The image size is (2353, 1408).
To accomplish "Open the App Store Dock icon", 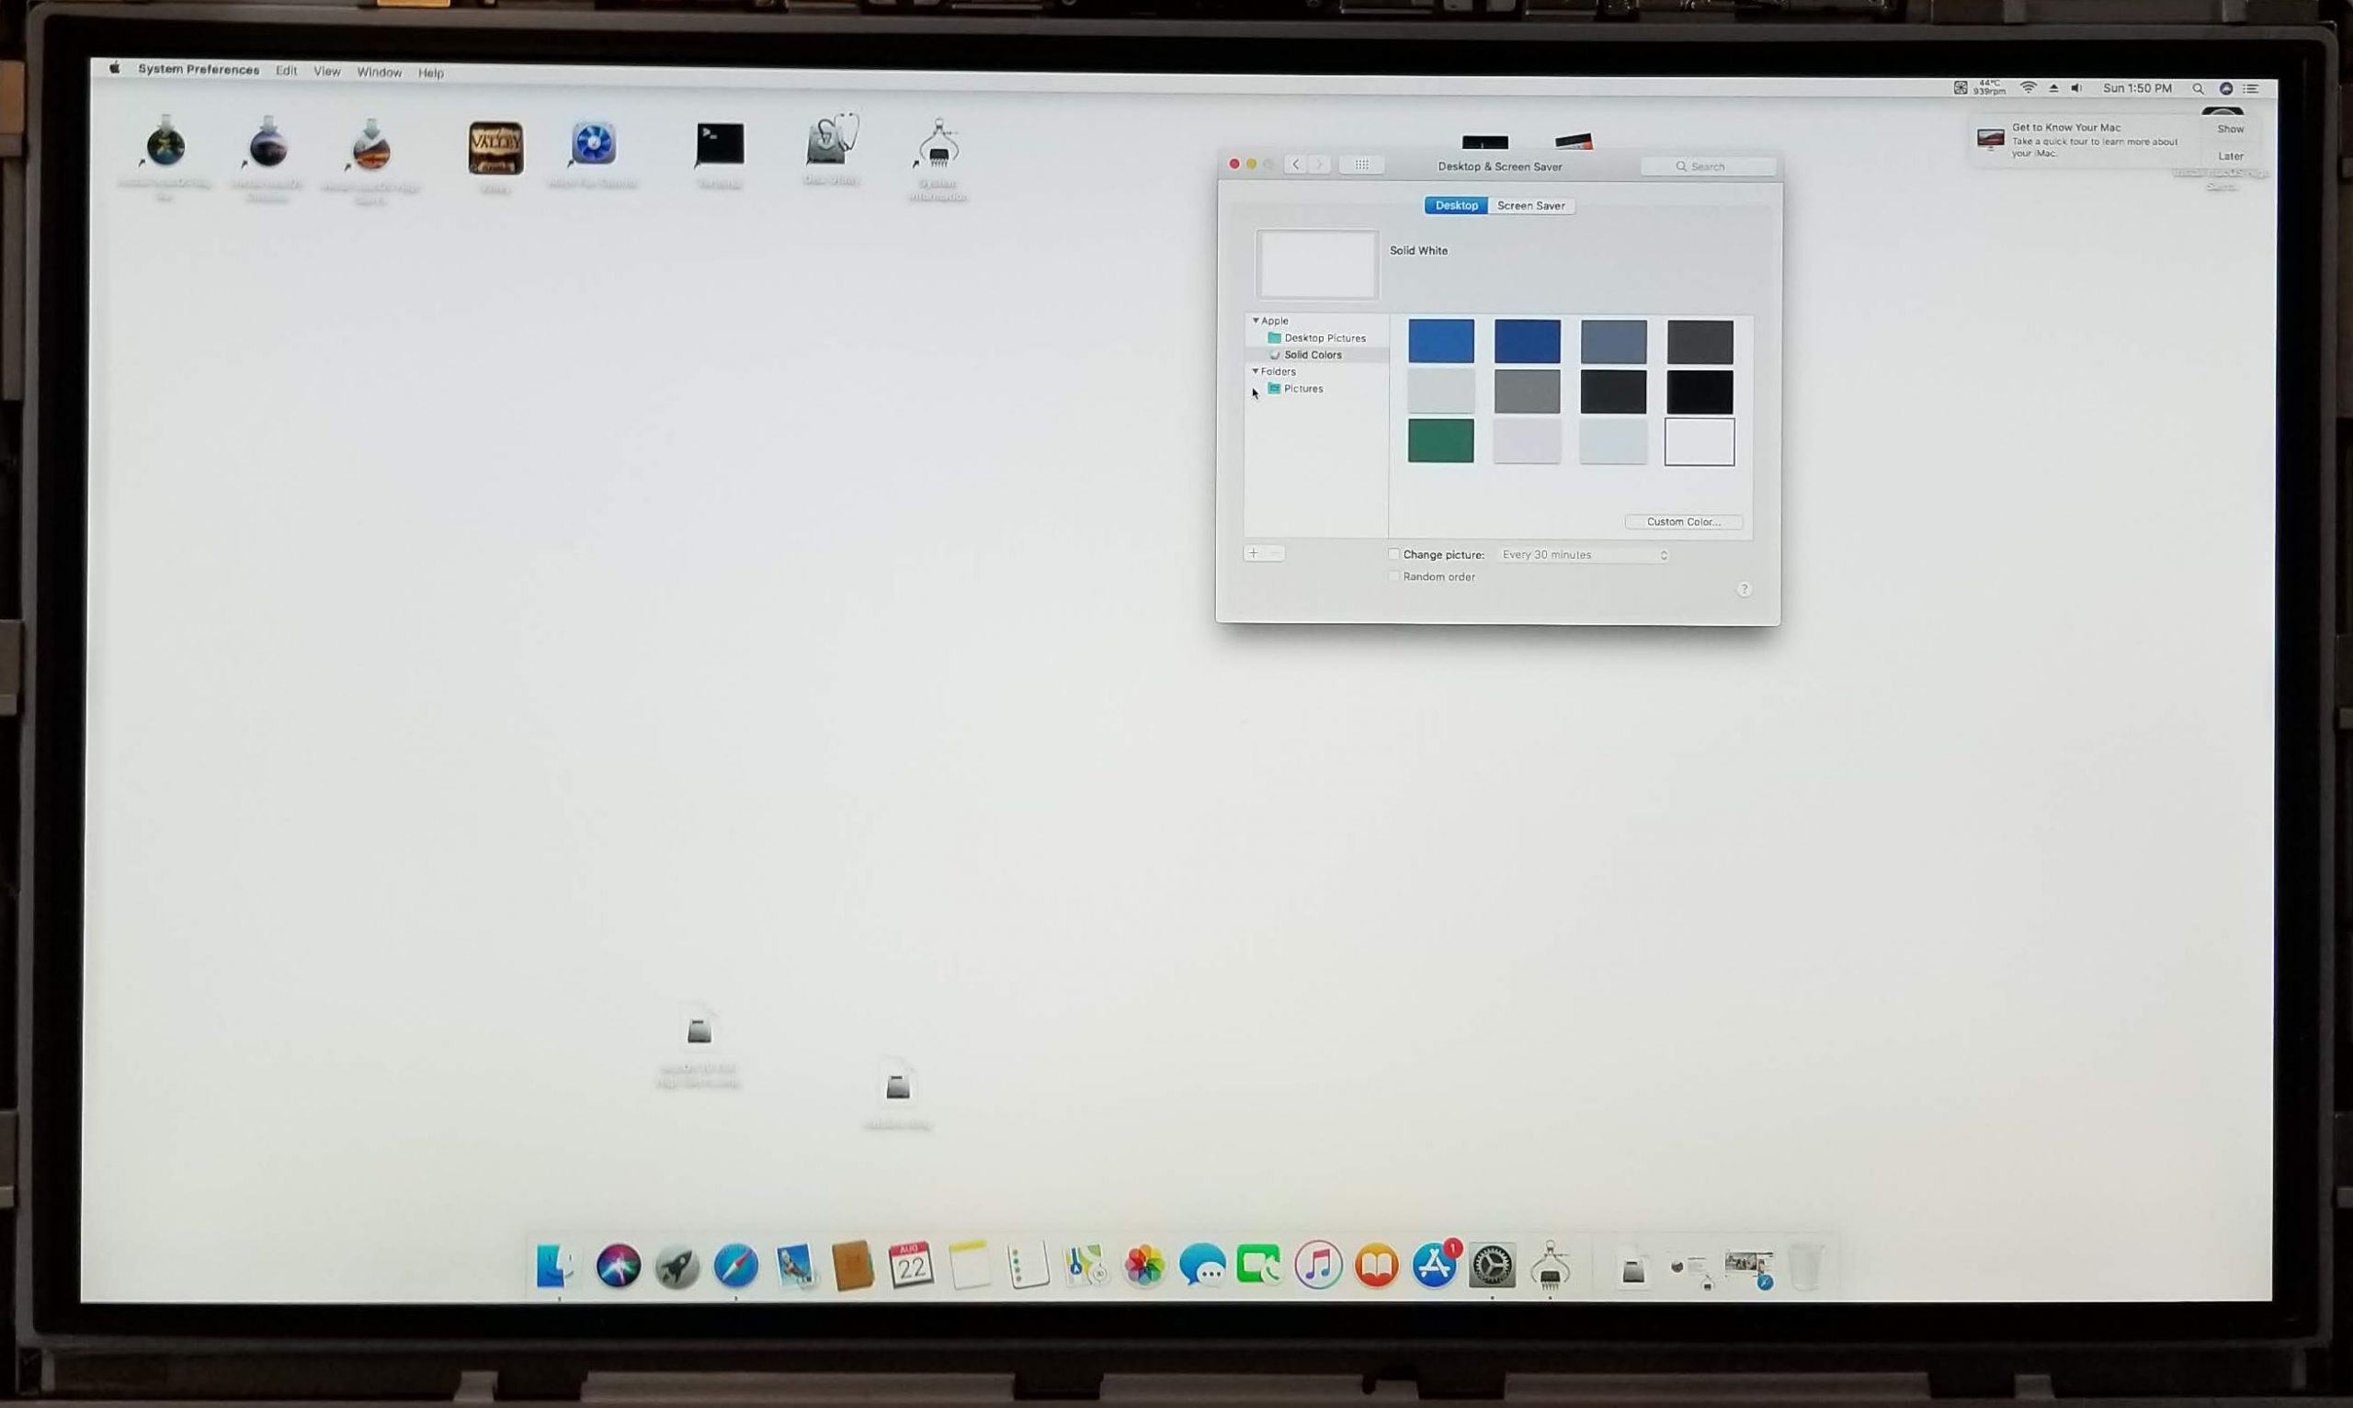I will (1435, 1266).
